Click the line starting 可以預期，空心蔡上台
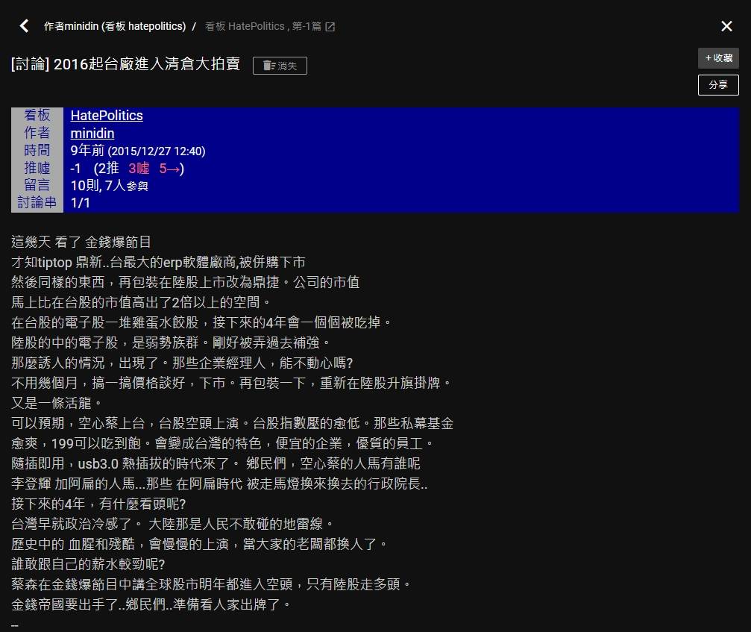 click(232, 423)
